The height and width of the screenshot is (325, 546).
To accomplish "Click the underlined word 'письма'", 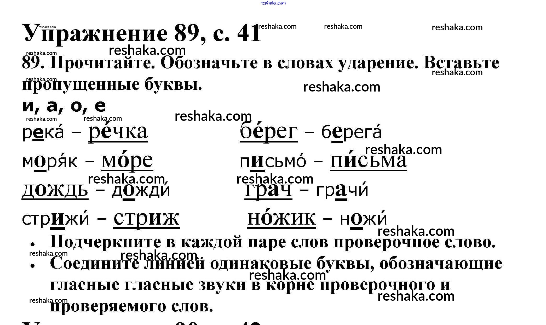I will pos(368,161).
